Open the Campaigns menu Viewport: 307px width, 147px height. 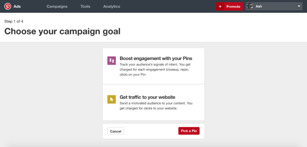pos(57,7)
